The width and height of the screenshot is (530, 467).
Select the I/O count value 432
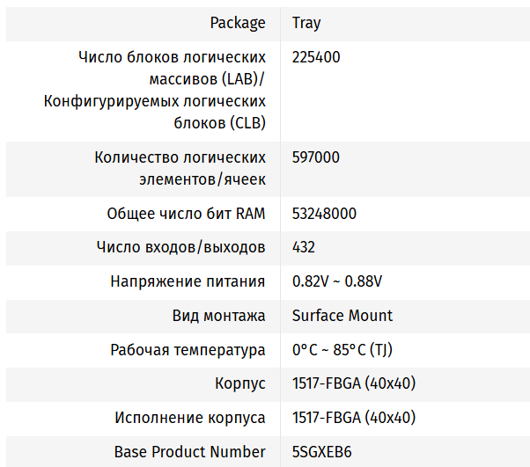coord(304,247)
